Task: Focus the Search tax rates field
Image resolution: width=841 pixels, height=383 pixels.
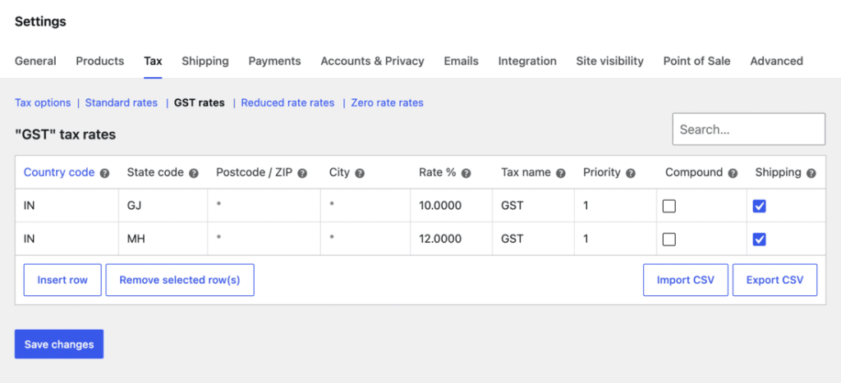Action: (x=749, y=129)
